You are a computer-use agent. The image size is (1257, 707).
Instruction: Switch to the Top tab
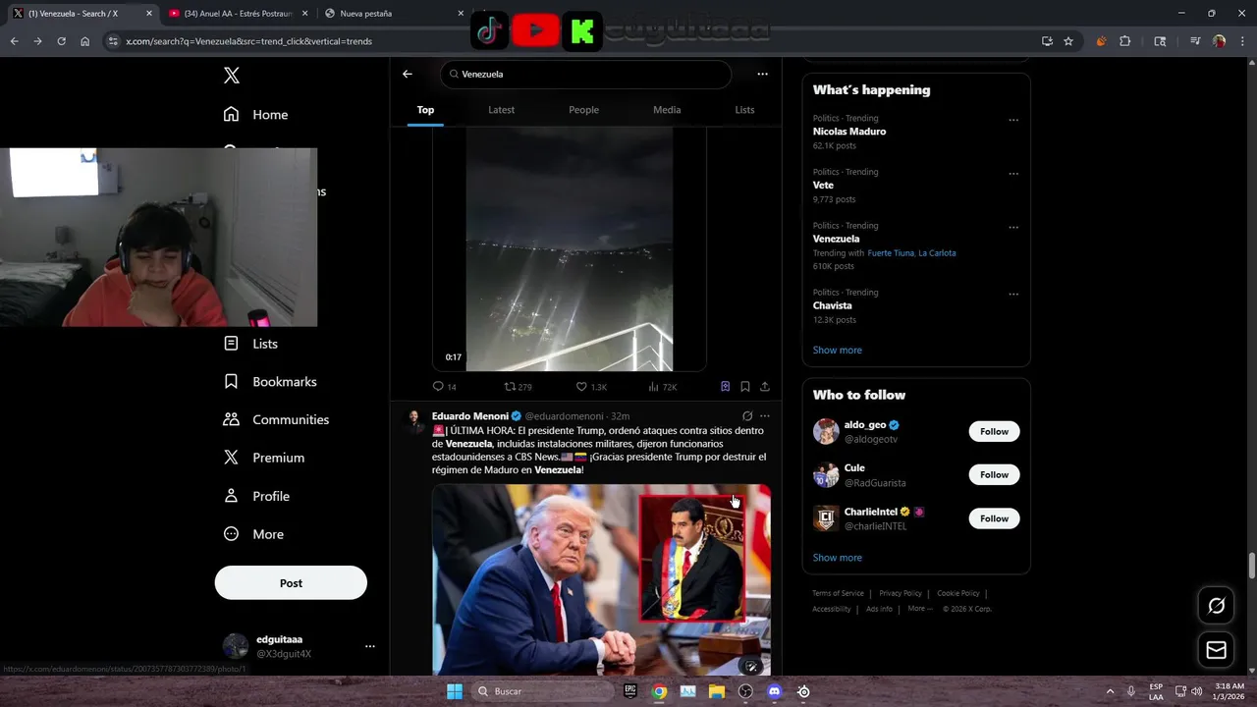point(425,110)
